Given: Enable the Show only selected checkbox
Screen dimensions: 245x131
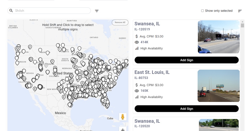Looking at the screenshot, I should 202,11.
